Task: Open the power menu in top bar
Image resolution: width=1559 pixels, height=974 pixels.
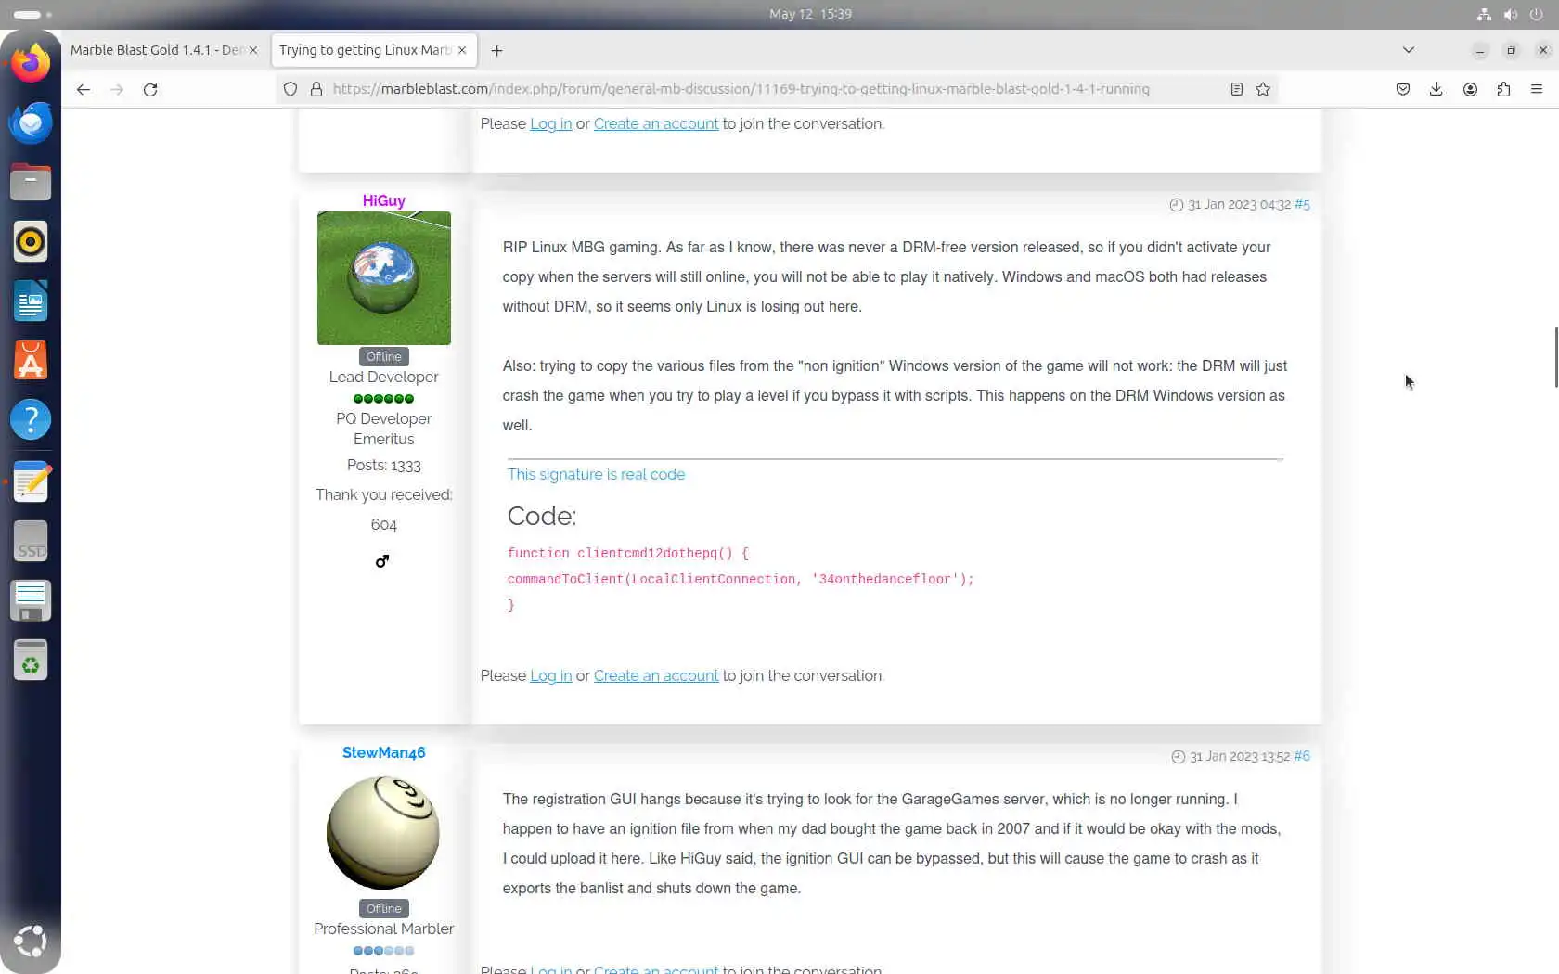Action: coord(1537,14)
